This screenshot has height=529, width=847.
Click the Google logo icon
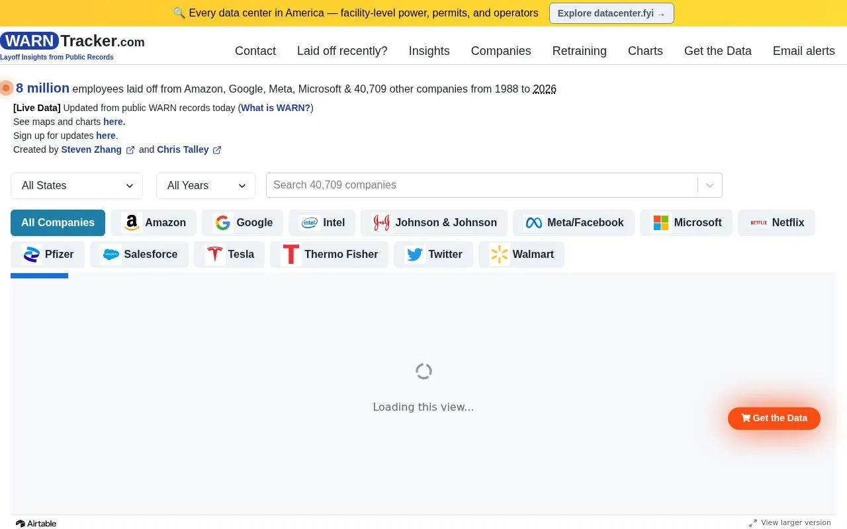click(223, 223)
